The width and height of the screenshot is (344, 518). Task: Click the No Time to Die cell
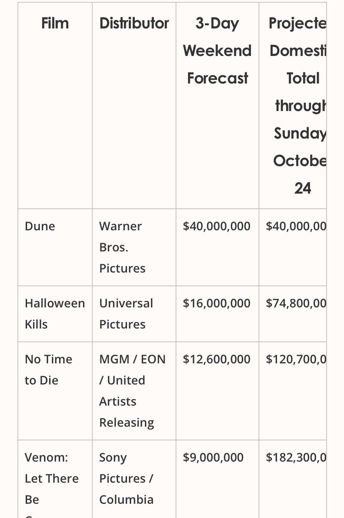point(48,370)
